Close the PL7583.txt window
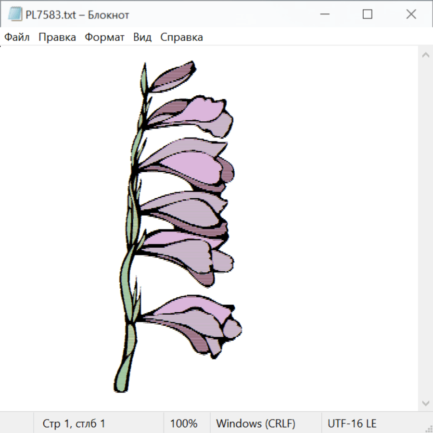This screenshot has height=433, width=433. tap(411, 14)
